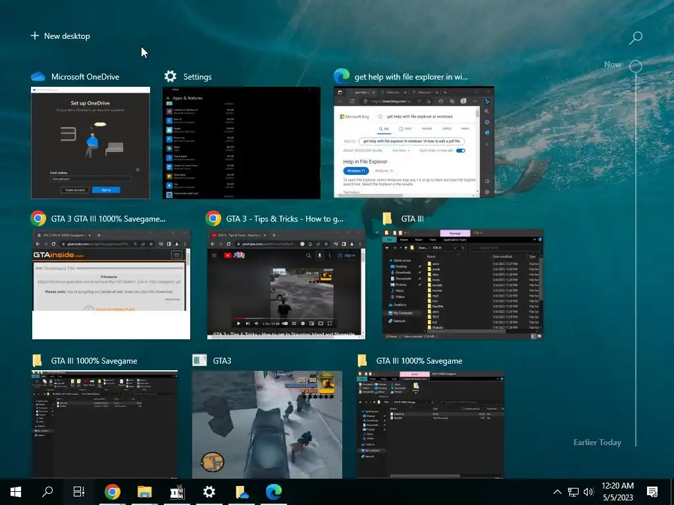The width and height of the screenshot is (674, 505).
Task: Open the bottom-left GTA III 1000% Savegame explorer window
Action: coord(105,424)
